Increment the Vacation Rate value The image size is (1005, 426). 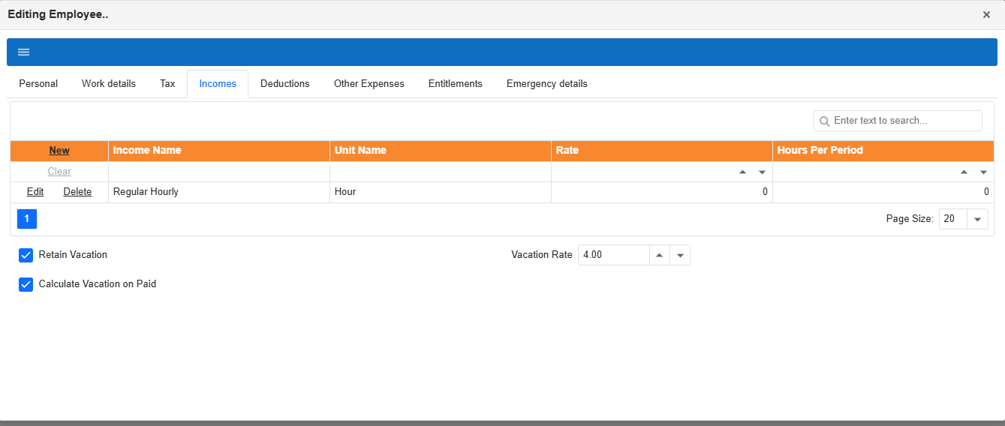click(659, 255)
